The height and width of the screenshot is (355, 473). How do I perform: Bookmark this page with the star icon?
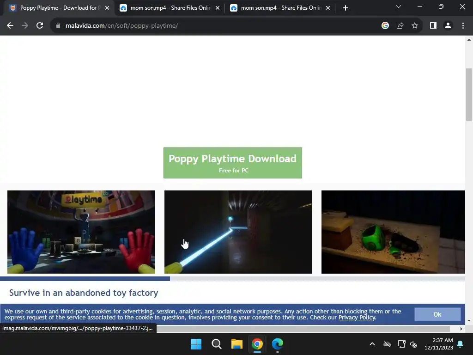pos(415,26)
